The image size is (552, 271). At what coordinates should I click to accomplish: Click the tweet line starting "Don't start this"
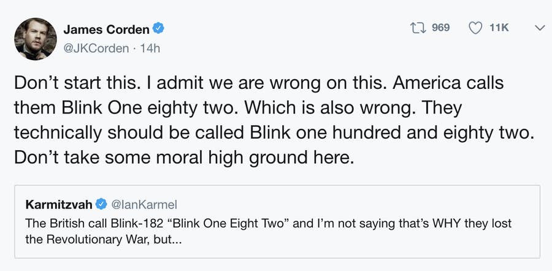[x=258, y=83]
